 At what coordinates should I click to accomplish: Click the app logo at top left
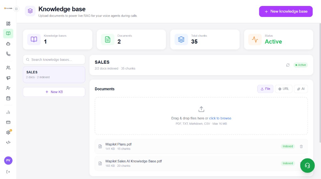point(8,8)
